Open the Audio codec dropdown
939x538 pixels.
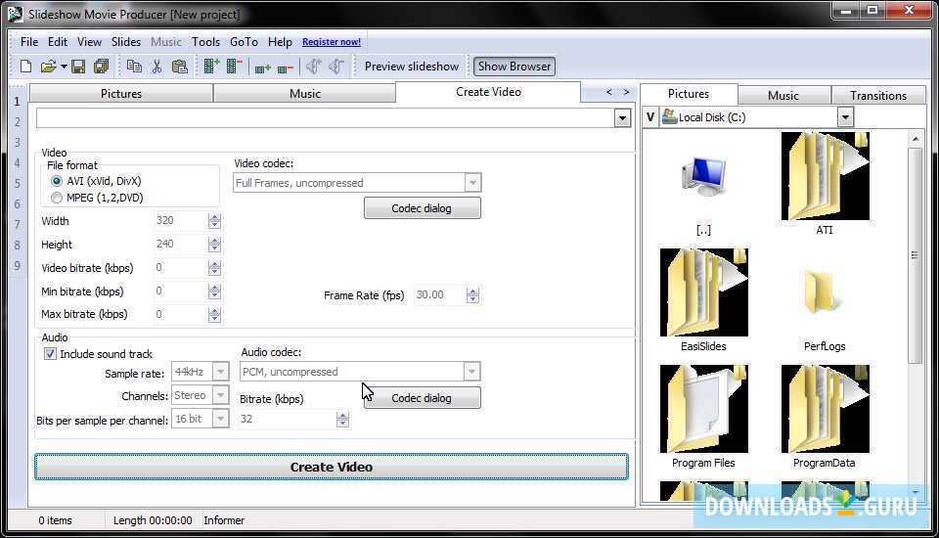click(471, 372)
